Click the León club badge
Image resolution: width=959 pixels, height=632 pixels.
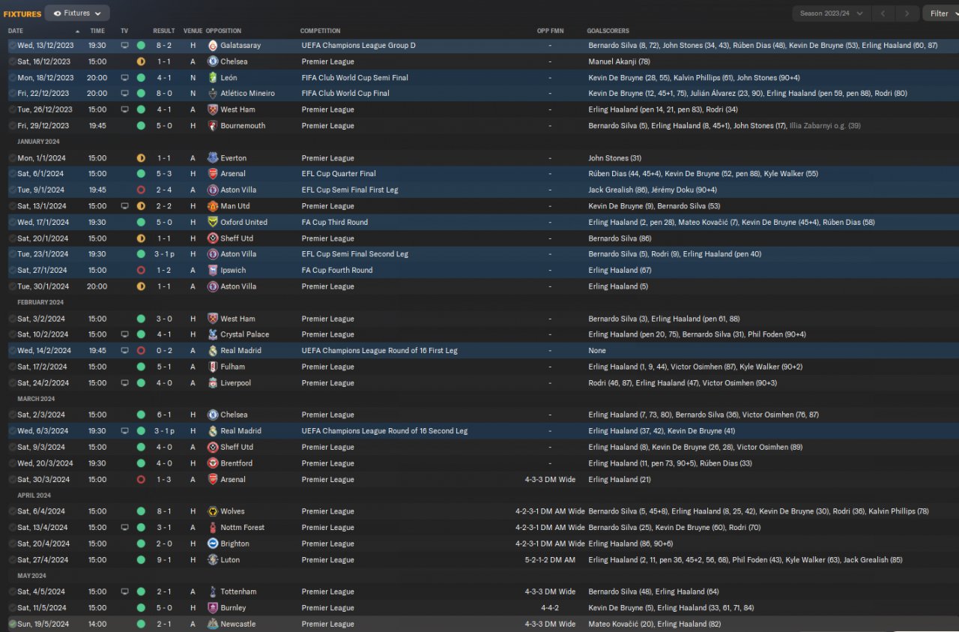coord(213,78)
